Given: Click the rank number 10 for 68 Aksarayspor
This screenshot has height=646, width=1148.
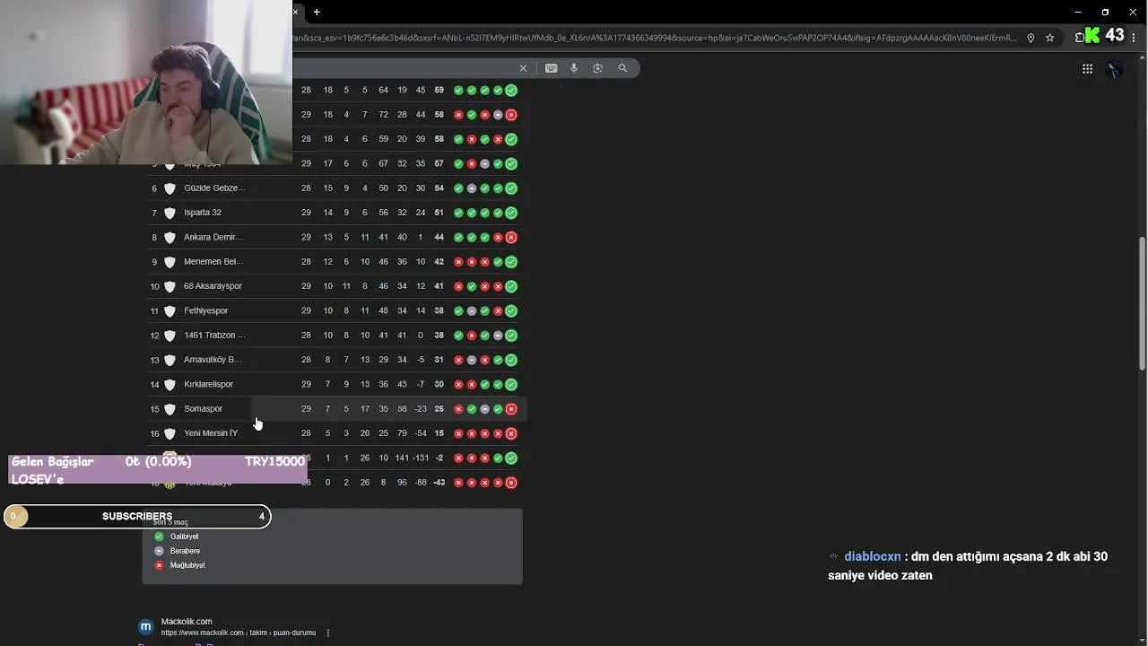Looking at the screenshot, I should click(x=154, y=286).
